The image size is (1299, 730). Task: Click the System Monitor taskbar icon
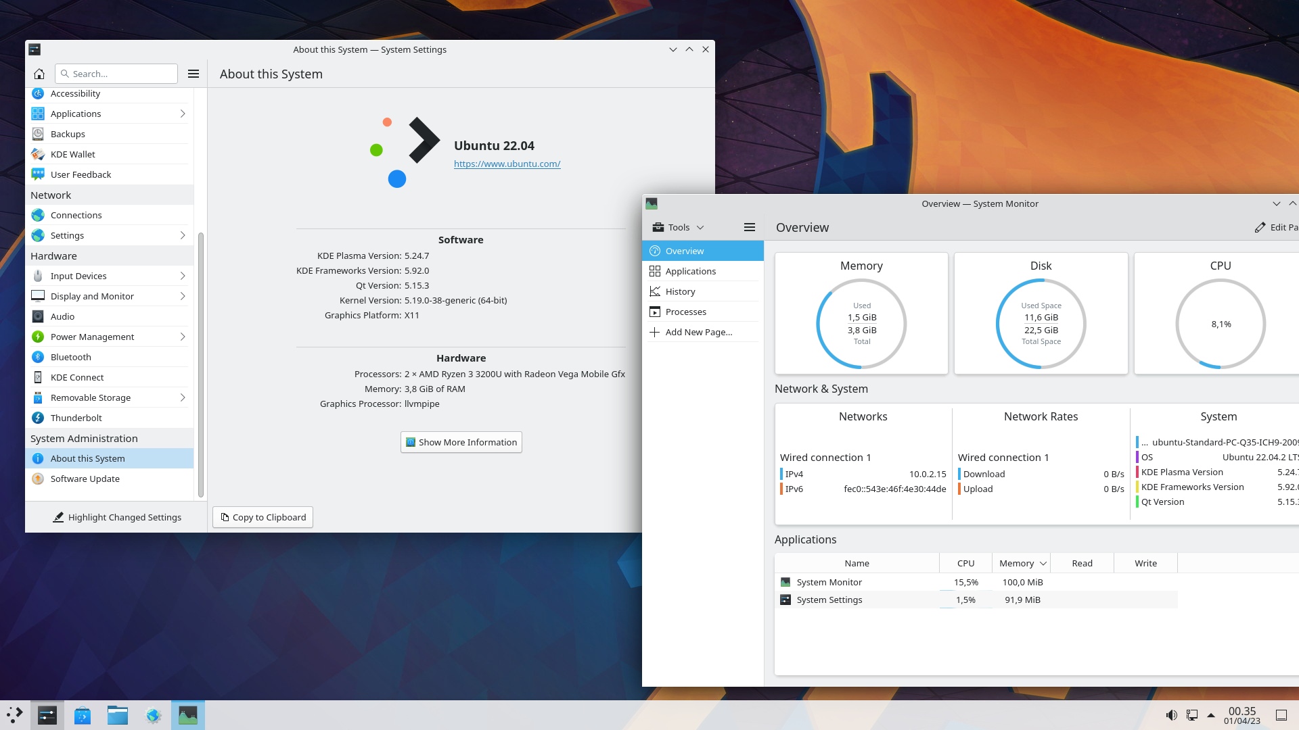(188, 715)
